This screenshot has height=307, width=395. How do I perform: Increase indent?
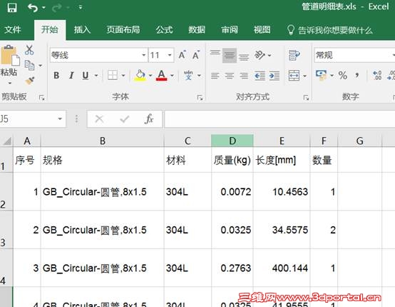[x=275, y=76]
